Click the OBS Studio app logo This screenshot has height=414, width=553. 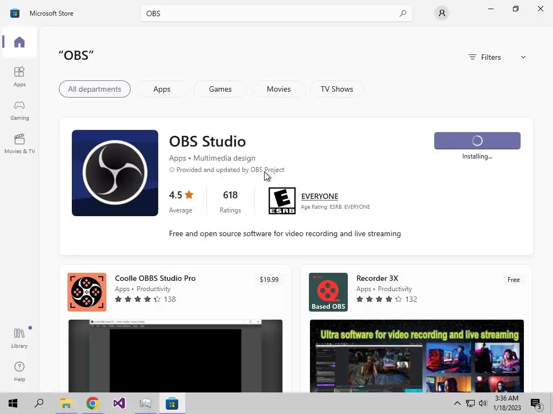[x=115, y=173]
